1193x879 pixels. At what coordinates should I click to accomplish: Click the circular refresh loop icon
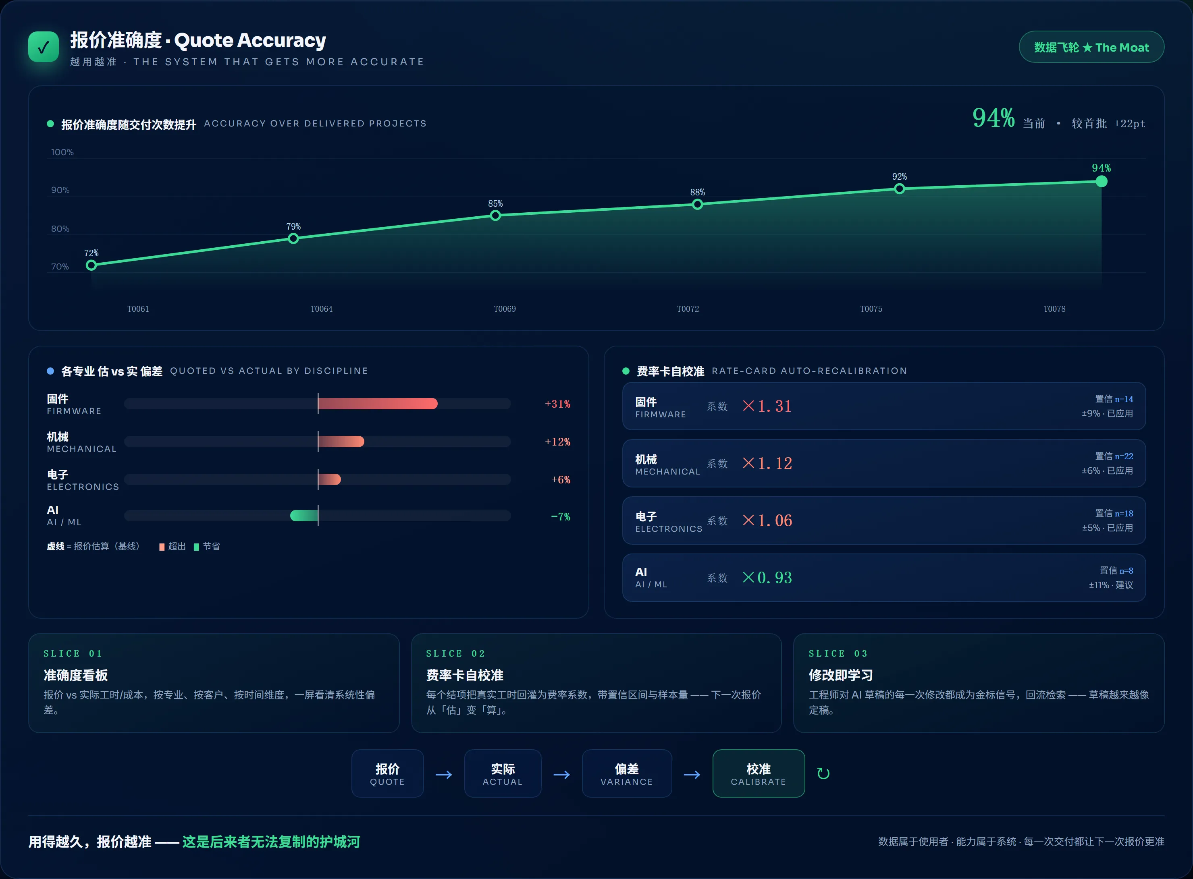[823, 773]
